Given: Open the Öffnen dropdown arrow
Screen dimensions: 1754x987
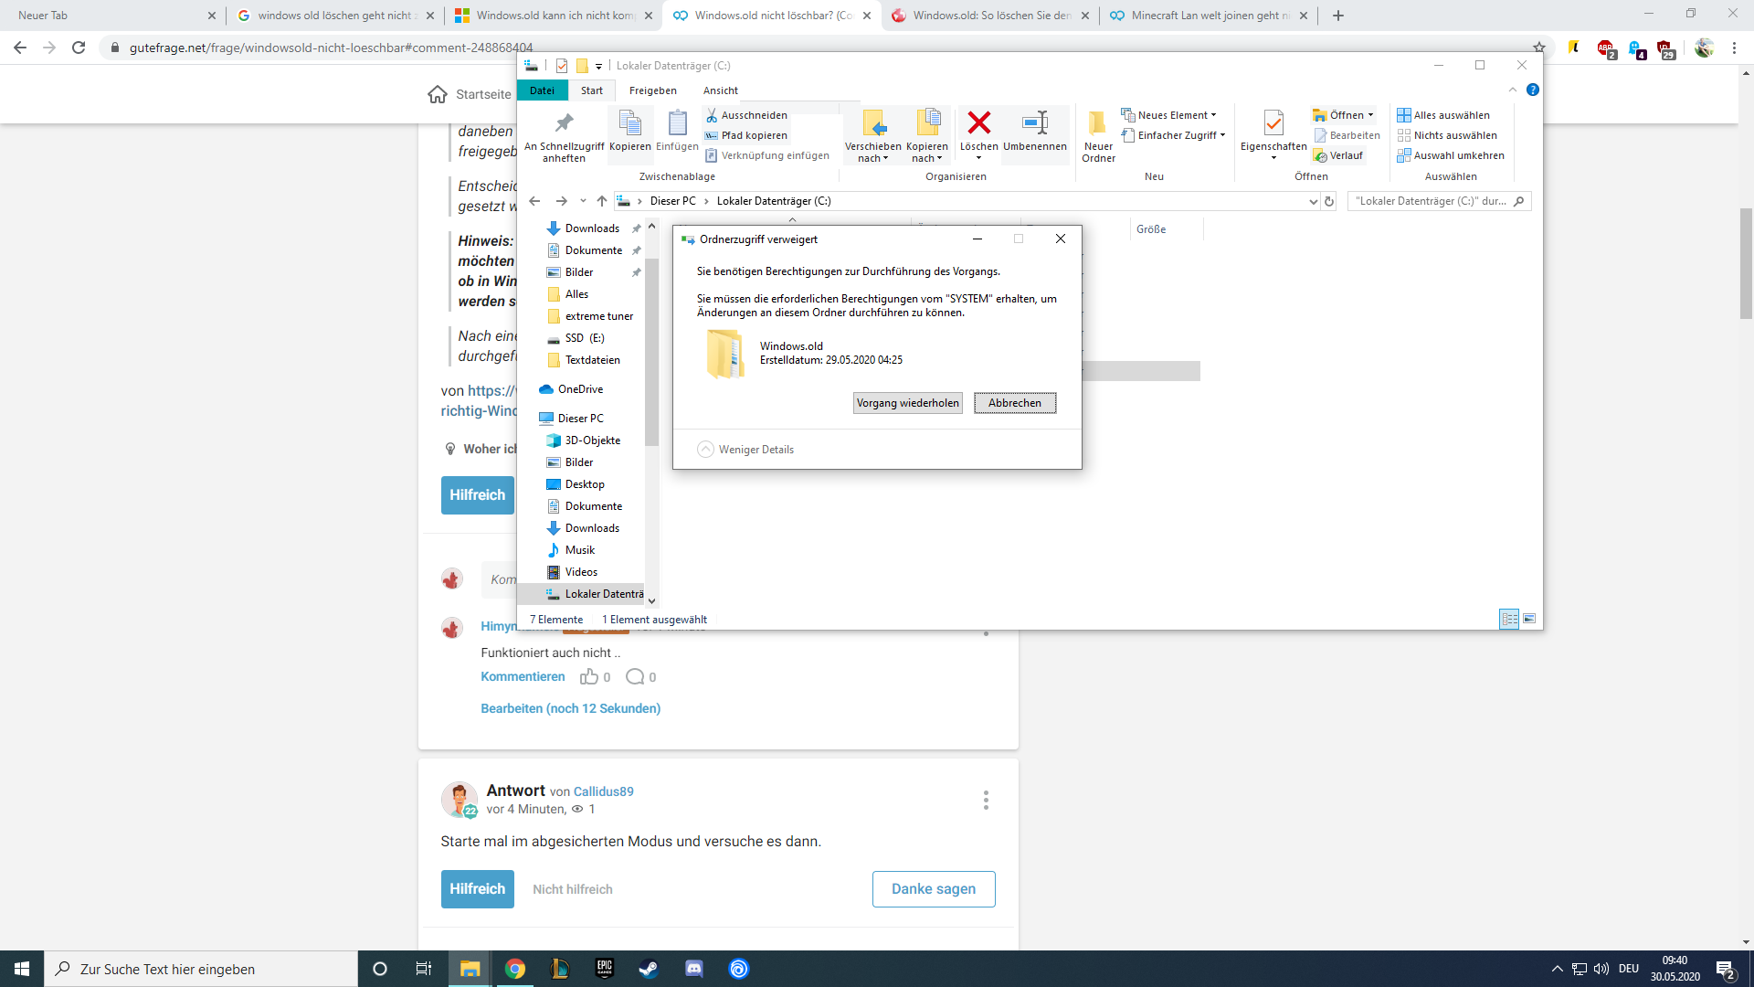Looking at the screenshot, I should click(x=1370, y=115).
